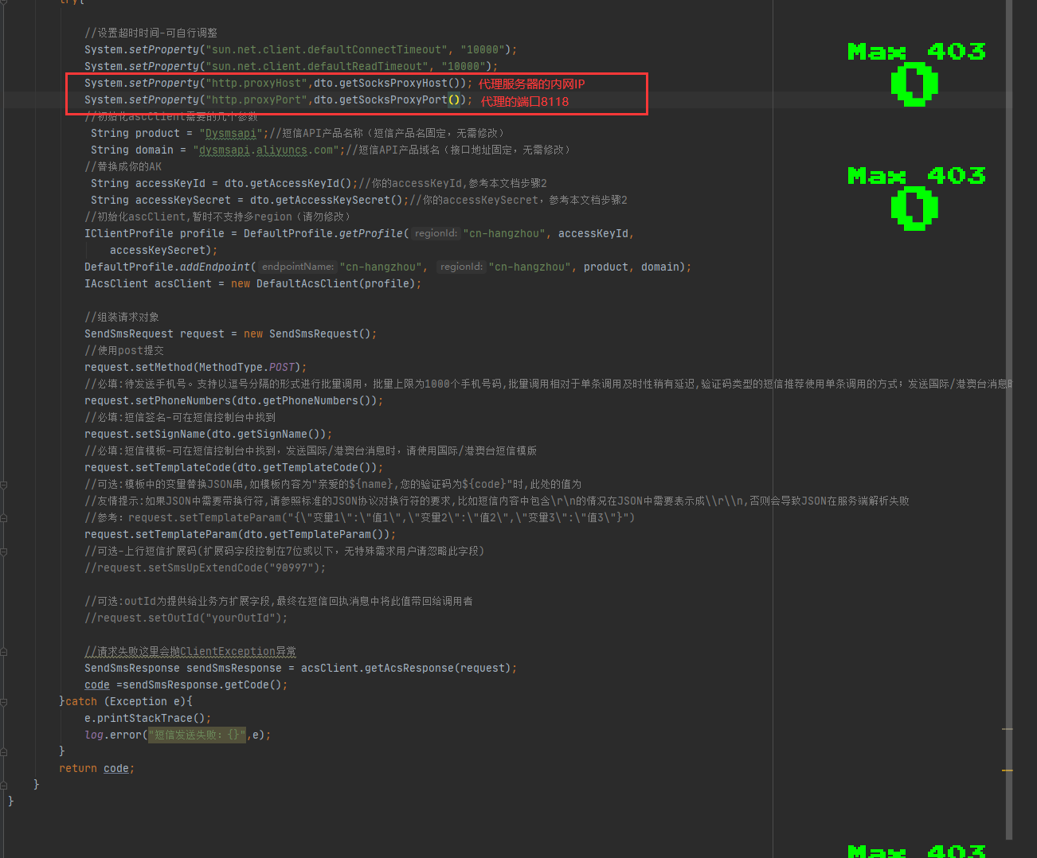Click request.setMethod(MethodType.POST) line

(x=196, y=367)
